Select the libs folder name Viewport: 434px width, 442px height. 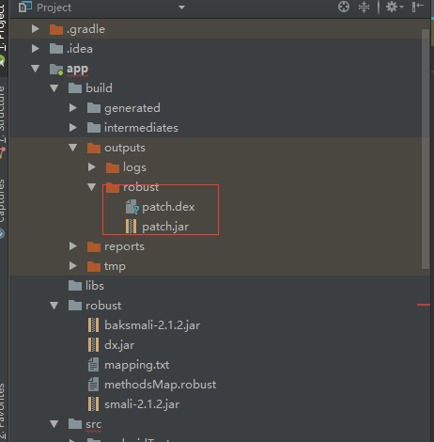tap(95, 286)
